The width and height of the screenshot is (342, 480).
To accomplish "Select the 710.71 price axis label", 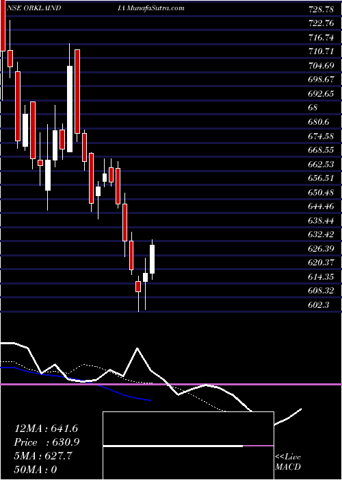I will [321, 51].
